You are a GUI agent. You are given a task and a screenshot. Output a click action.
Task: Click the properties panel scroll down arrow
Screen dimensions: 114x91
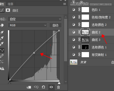coord(66,81)
